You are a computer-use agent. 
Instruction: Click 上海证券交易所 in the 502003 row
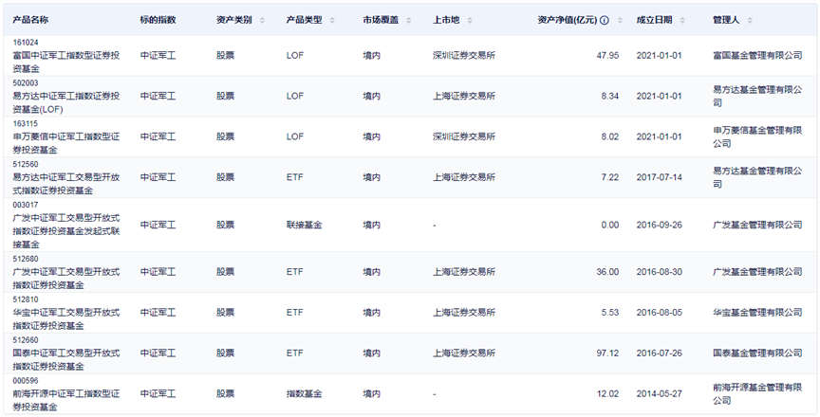pos(464,96)
